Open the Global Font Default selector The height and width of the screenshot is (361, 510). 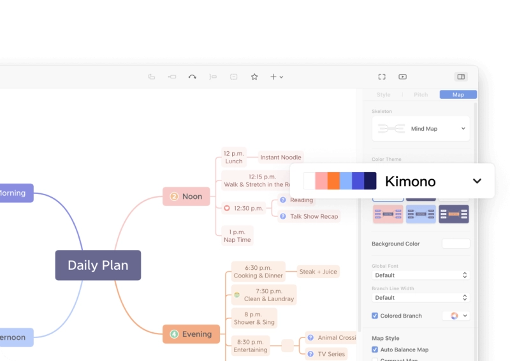click(x=421, y=276)
